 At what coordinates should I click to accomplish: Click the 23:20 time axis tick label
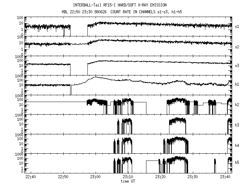tap(160, 177)
